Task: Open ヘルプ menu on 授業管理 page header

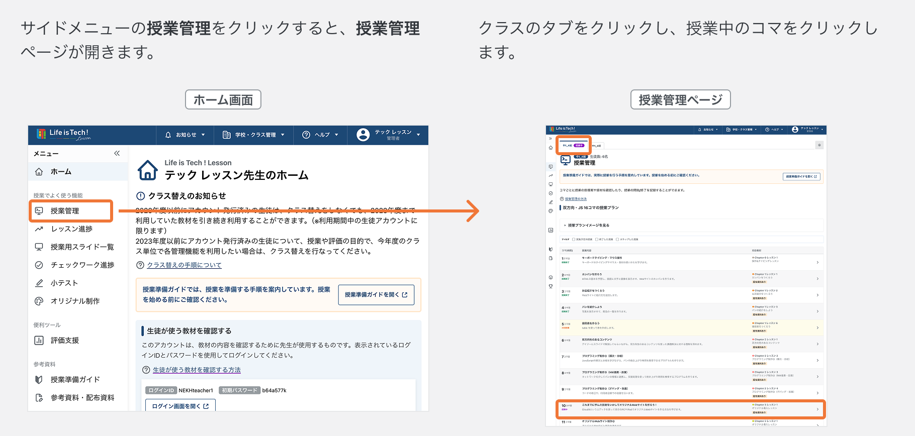Action: tap(774, 130)
